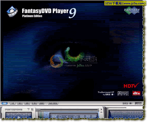147x122 pixels.
Task: Fast forward the video
Action: click(24, 115)
